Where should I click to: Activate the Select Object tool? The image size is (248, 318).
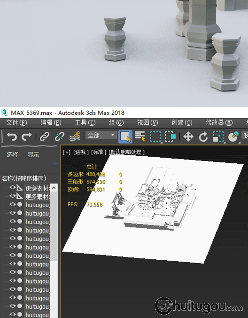(125, 136)
